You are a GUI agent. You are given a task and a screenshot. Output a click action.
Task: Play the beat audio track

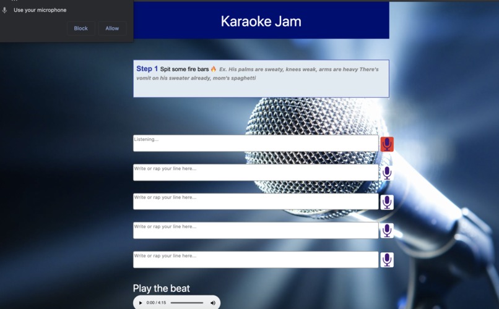(141, 303)
